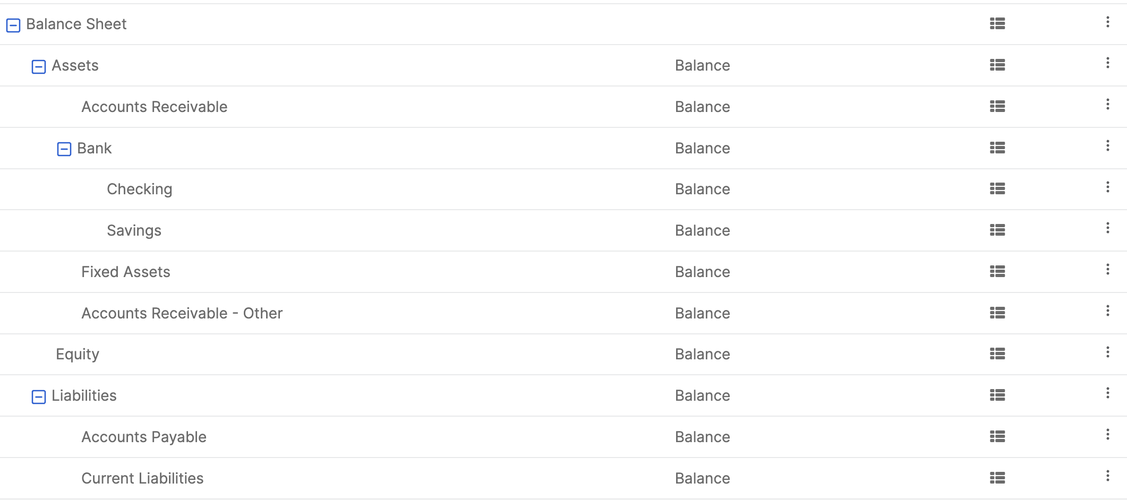Collapse the Assets group
This screenshot has height=500, width=1127.
(39, 66)
